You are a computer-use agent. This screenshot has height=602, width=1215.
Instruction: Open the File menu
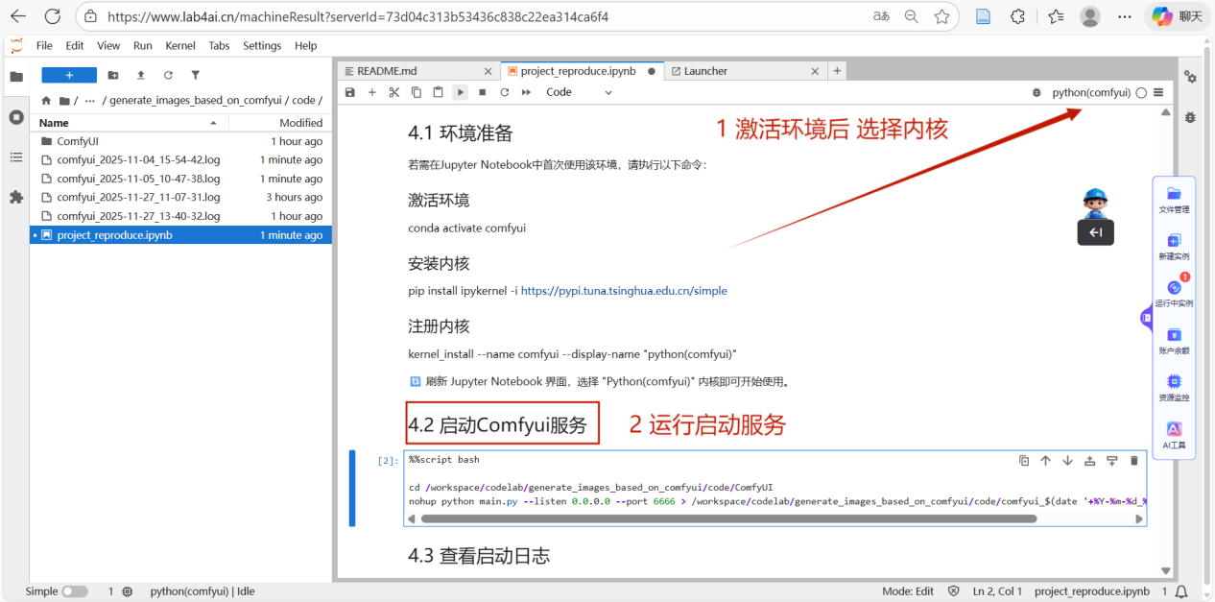click(x=44, y=45)
